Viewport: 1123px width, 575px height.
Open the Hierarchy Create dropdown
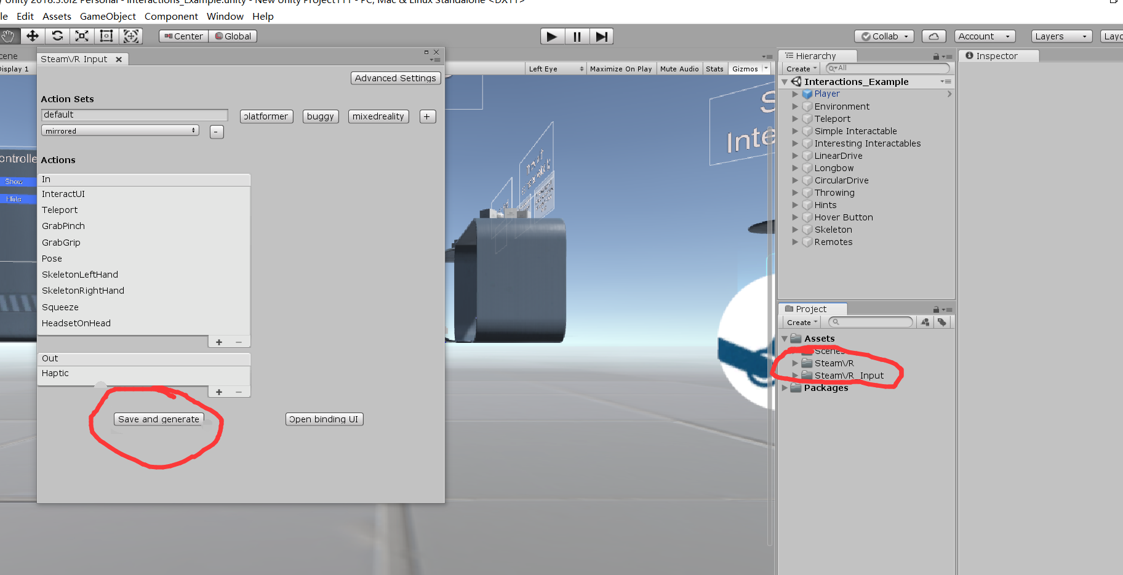click(802, 69)
